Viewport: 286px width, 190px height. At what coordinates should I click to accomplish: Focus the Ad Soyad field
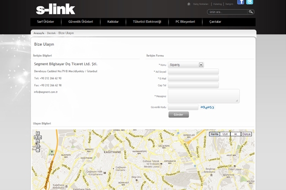193,72
